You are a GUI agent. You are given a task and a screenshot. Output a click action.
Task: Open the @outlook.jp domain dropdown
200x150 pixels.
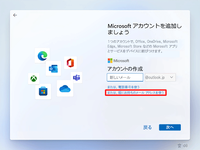(160, 77)
